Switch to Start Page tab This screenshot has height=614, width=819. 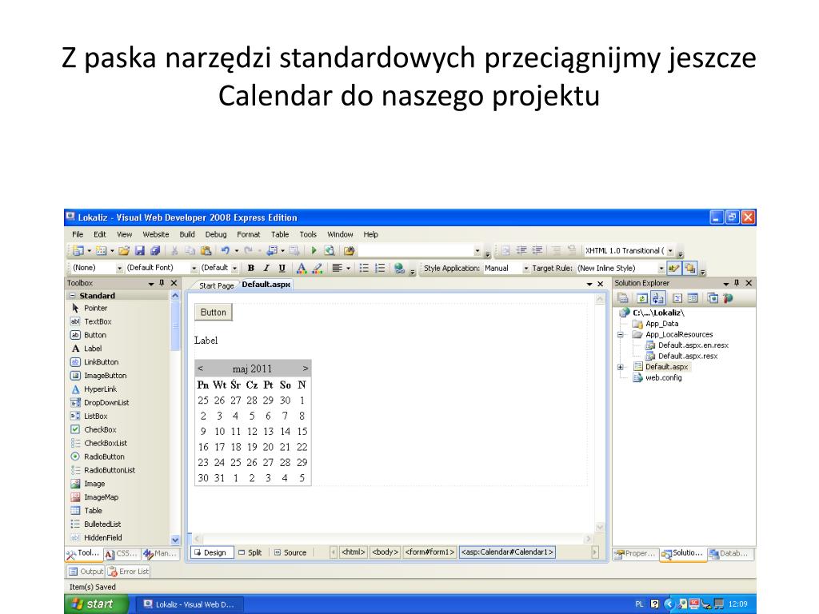coord(216,285)
